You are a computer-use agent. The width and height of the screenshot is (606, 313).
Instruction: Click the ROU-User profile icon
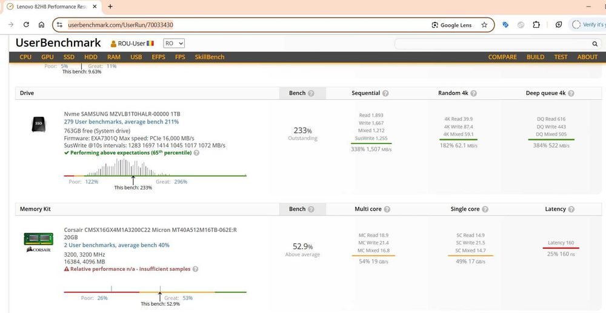tap(113, 44)
